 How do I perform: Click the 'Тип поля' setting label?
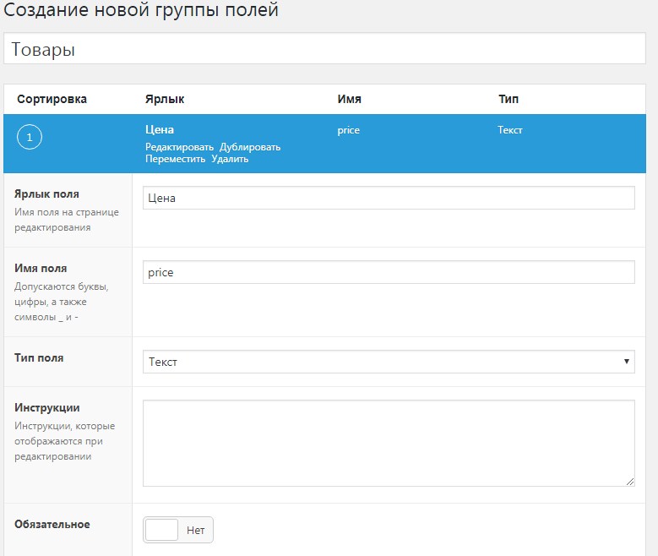pyautogui.click(x=39, y=357)
